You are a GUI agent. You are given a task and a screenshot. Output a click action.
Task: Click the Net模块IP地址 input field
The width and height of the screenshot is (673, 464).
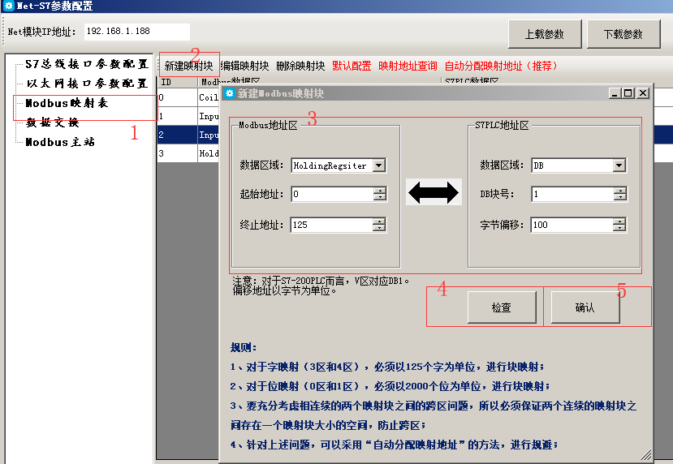136,32
